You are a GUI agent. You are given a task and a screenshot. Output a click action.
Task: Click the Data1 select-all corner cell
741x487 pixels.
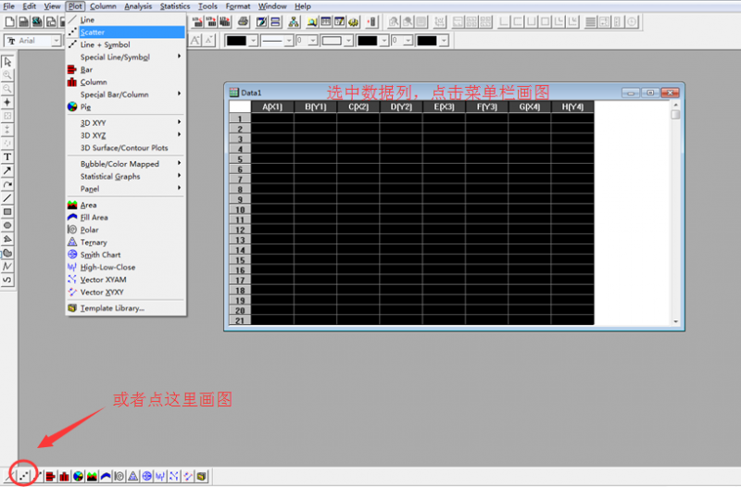(x=240, y=106)
